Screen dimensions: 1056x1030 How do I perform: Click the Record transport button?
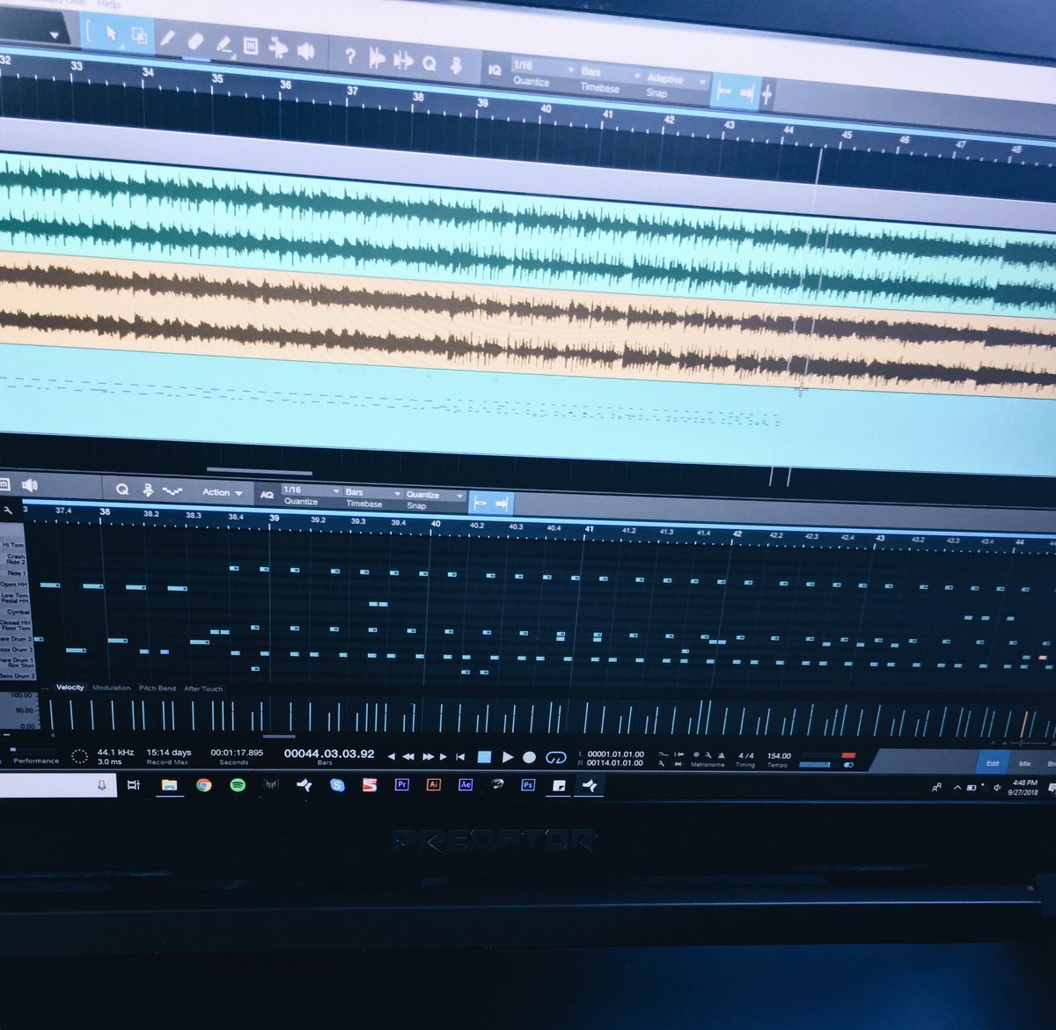[x=529, y=757]
